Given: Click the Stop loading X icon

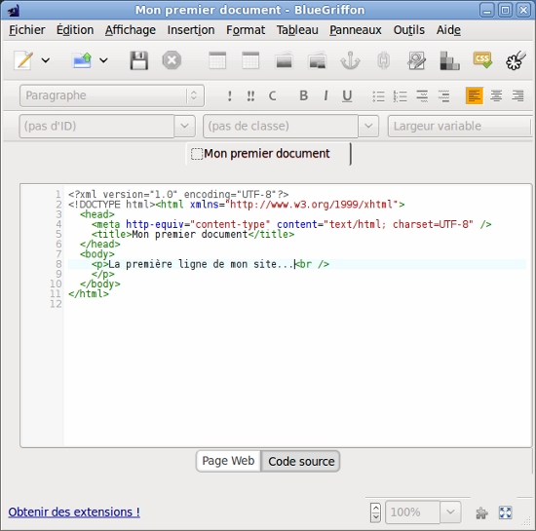Looking at the screenshot, I should 172,60.
